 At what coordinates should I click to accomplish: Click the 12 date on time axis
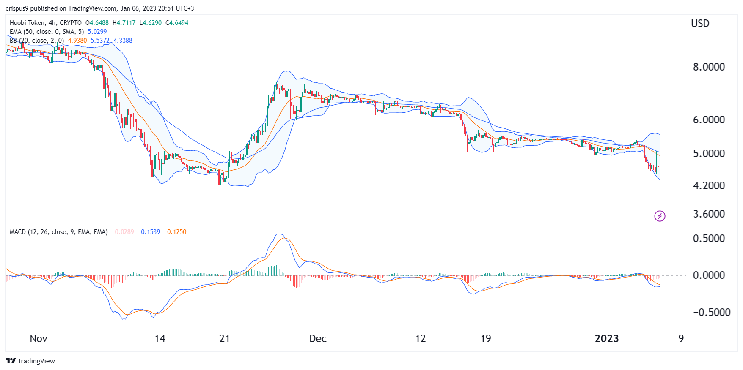(x=420, y=339)
